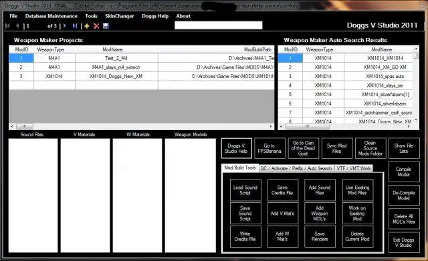Click Projects table horizontal scrollbar thumb

tap(25, 126)
